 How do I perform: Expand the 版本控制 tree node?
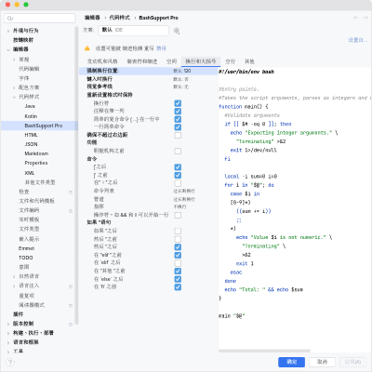[x=8, y=324]
